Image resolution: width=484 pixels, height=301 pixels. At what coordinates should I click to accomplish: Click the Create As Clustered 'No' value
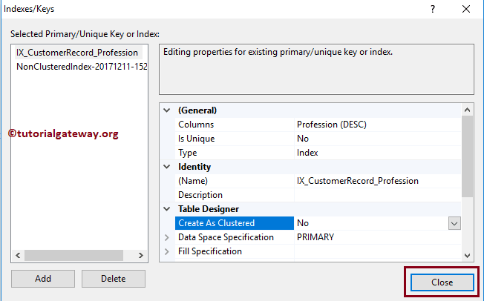[x=303, y=223]
